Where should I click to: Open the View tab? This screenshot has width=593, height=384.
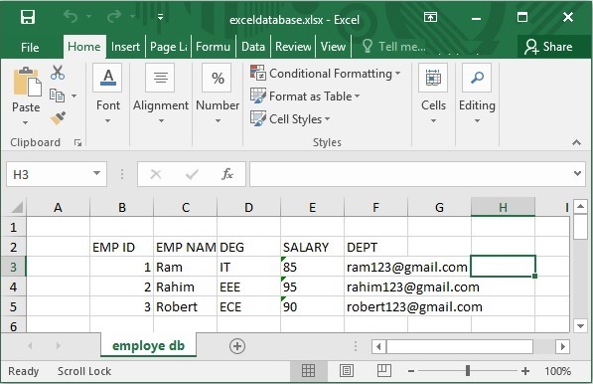[x=333, y=47]
